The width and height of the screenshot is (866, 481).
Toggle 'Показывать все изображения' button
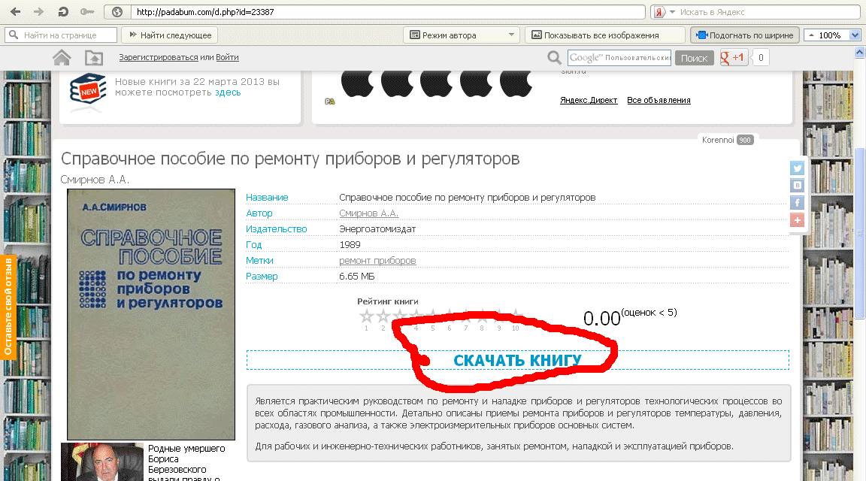pyautogui.click(x=594, y=35)
